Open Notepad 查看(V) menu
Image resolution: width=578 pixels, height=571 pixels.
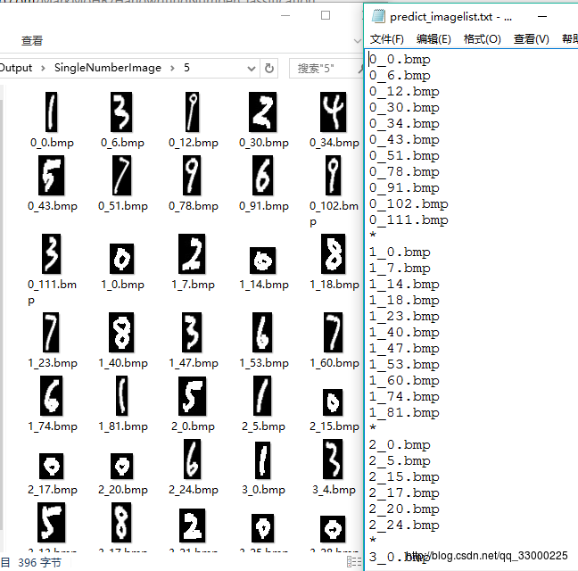pos(532,38)
